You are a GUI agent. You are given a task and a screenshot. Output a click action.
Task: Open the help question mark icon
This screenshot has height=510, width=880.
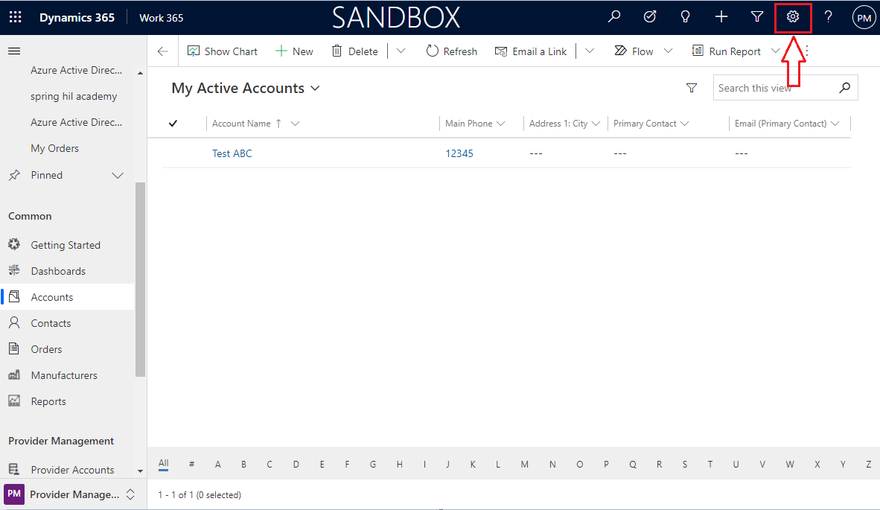829,17
